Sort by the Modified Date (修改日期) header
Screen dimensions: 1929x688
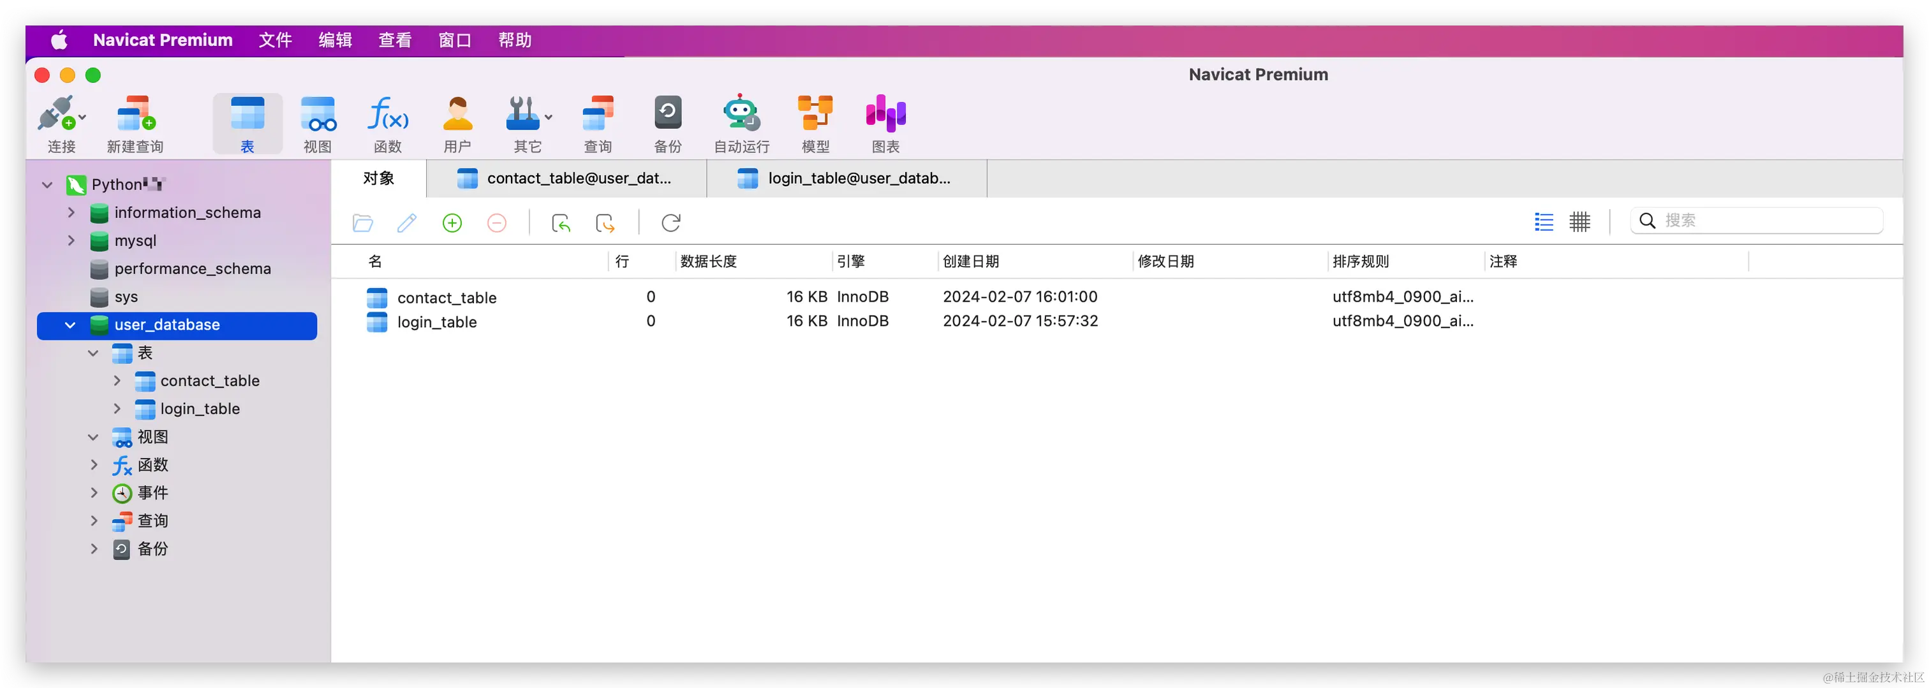click(x=1166, y=261)
